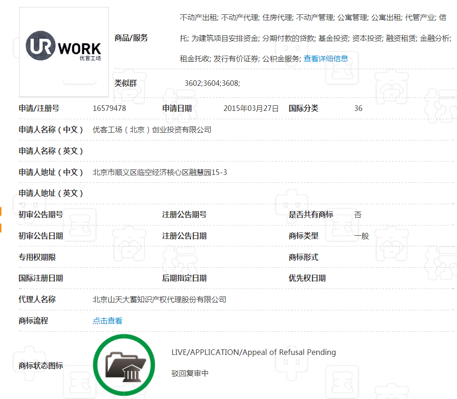Image resolution: width=457 pixels, height=399 pixels.
Task: Click applicant name 优客工场（北京）创业投资有限公司
Action: point(152,129)
